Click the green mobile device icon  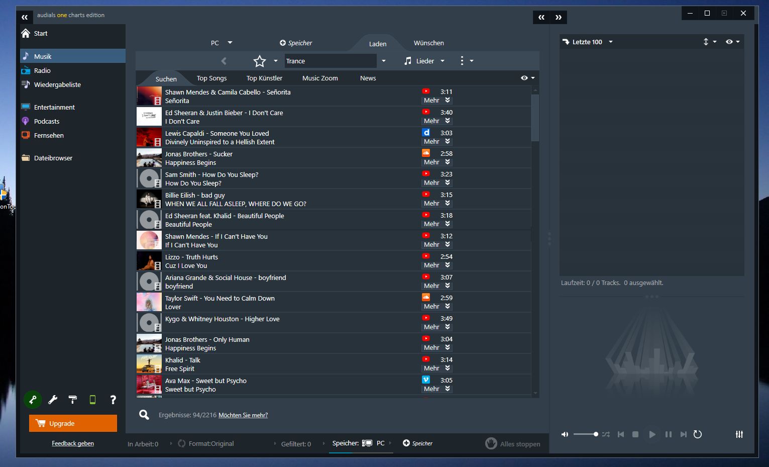coord(92,400)
